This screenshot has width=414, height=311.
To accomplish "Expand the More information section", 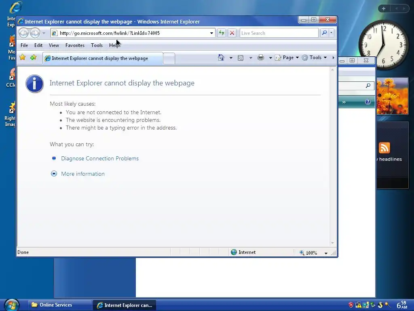I will [x=82, y=174].
